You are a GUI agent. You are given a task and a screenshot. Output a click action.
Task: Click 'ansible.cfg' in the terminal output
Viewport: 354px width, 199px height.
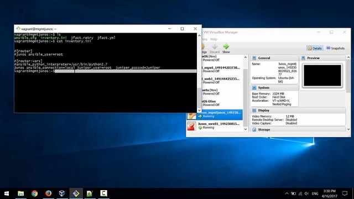(25, 38)
